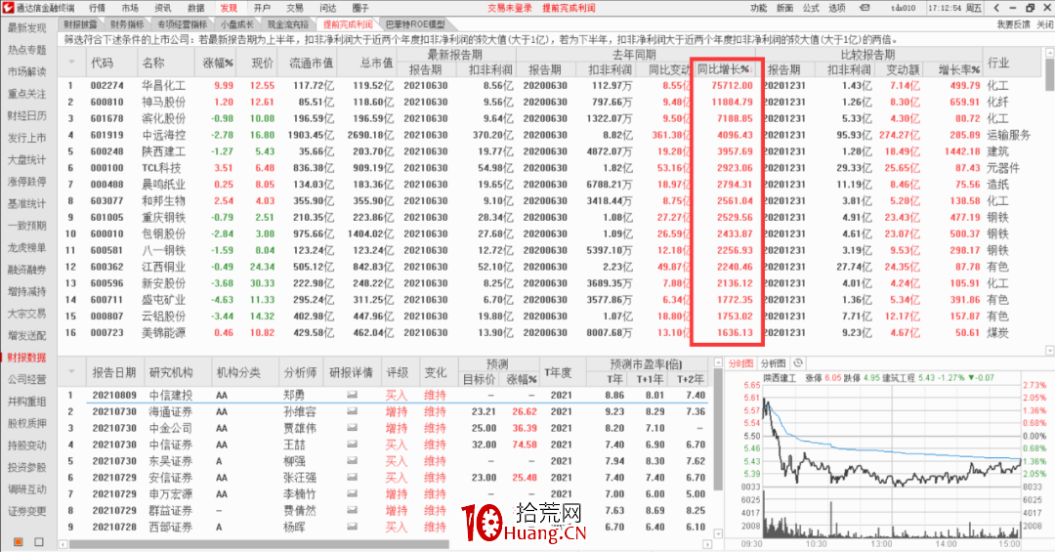The height and width of the screenshot is (552, 1055).
Task: Open report detail envelope for 东吴证券
Action: (352, 461)
